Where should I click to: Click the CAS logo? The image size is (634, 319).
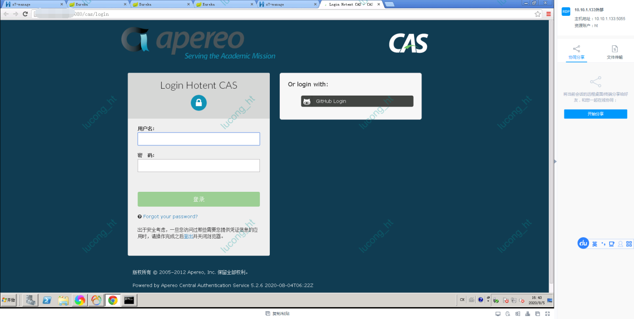point(408,43)
